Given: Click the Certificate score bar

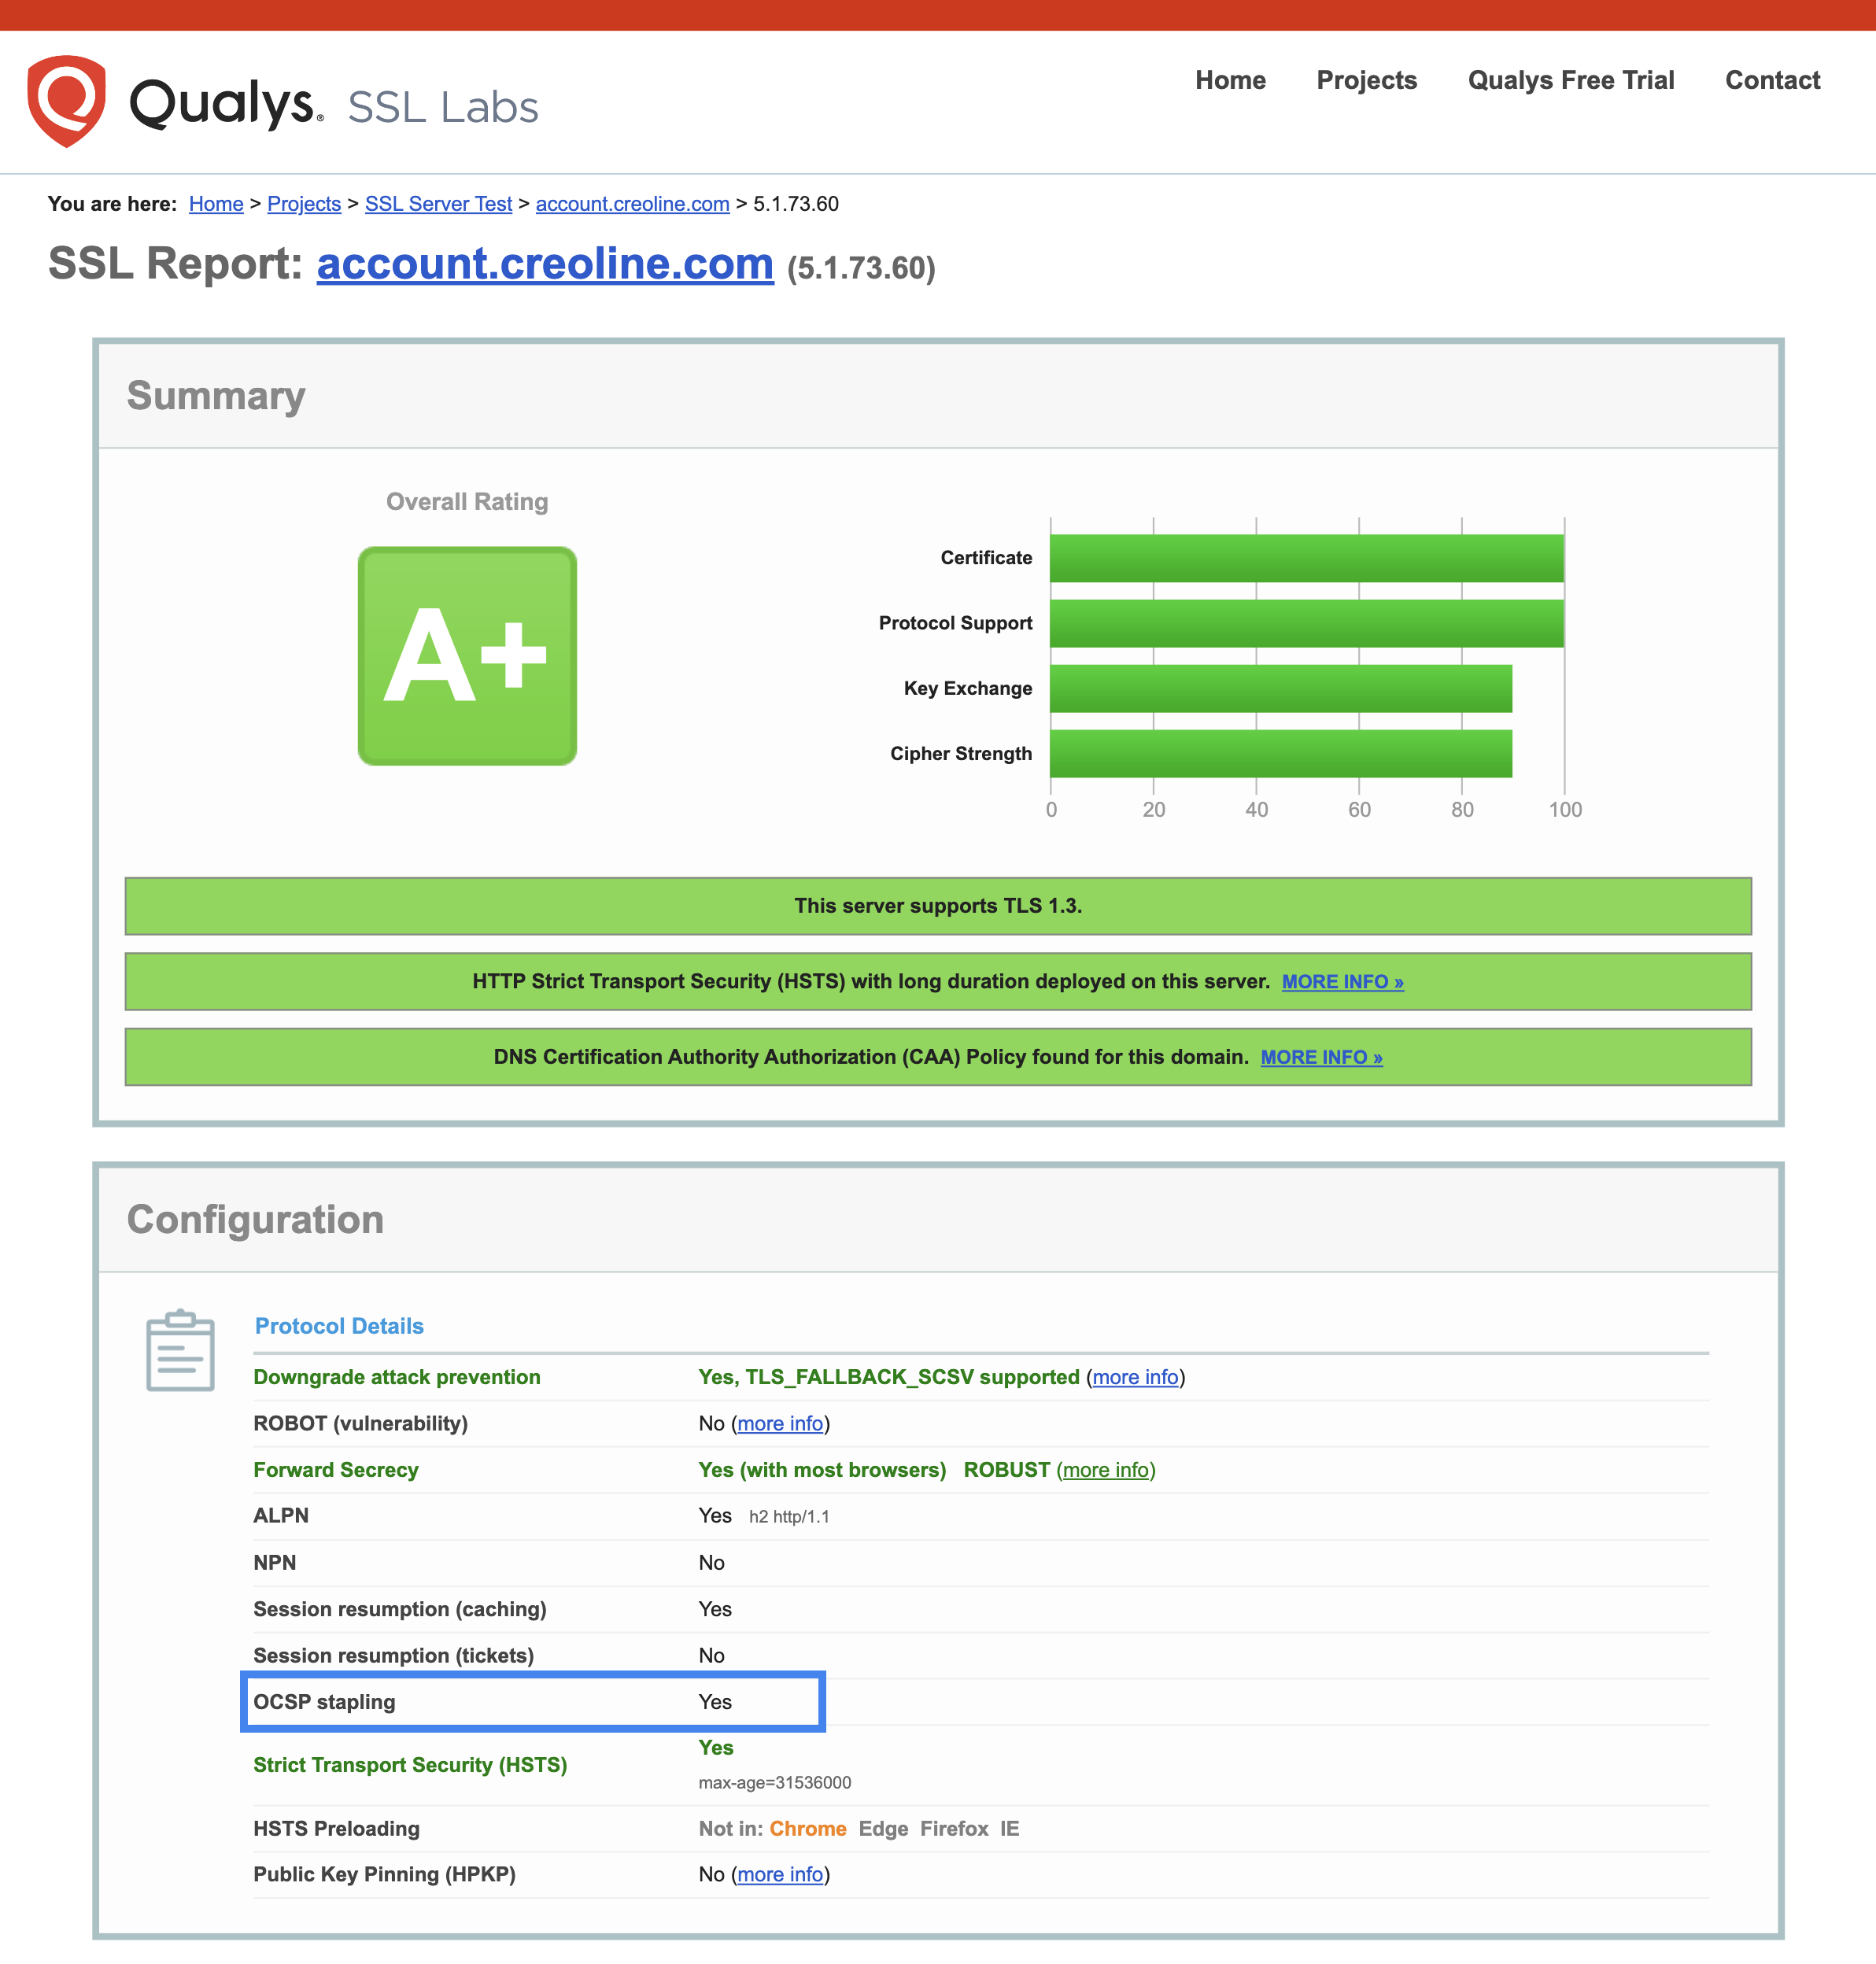Looking at the screenshot, I should (1306, 558).
